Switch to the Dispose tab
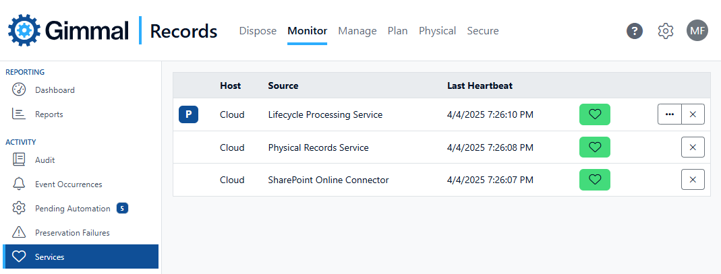The image size is (721, 274). pyautogui.click(x=258, y=31)
